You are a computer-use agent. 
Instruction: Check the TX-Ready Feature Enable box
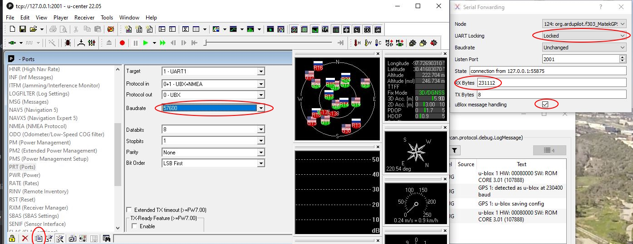pos(134,226)
